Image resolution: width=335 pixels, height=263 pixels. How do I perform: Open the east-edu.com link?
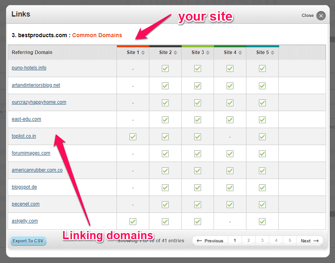click(26, 119)
